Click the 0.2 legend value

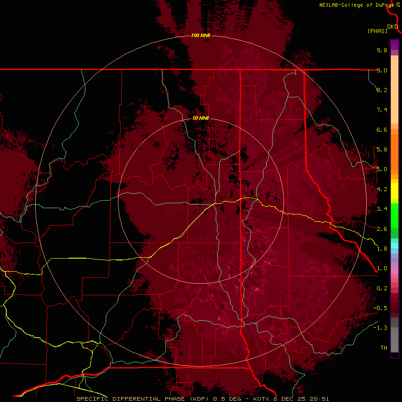(382, 289)
